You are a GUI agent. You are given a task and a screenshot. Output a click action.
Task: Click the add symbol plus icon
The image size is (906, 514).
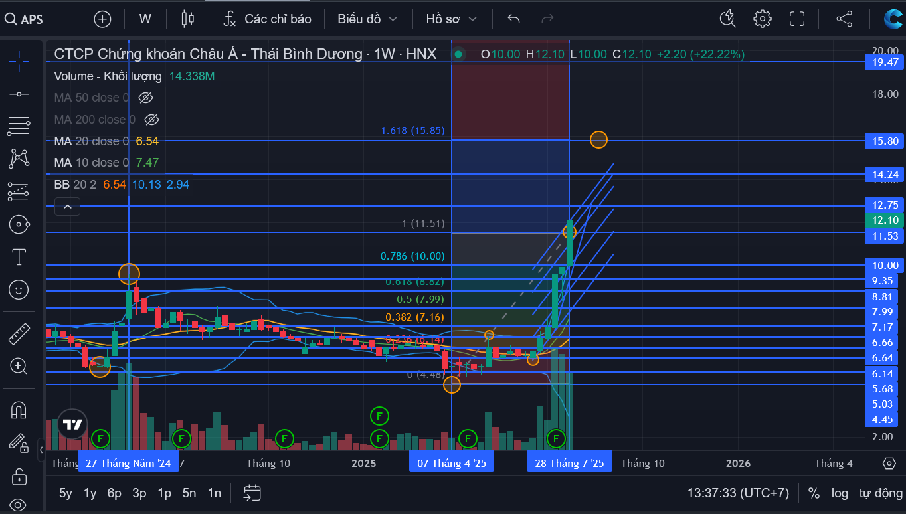tap(102, 19)
